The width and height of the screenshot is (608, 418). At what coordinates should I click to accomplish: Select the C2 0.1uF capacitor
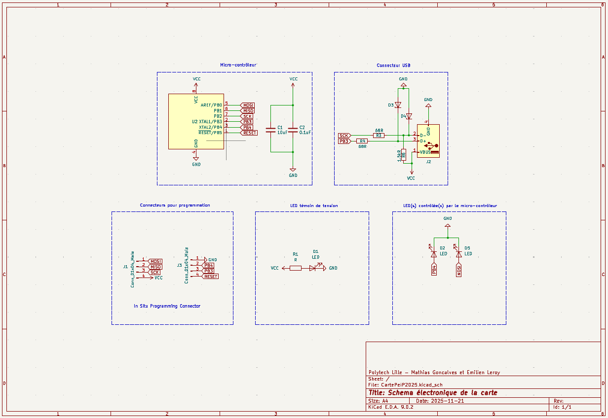293,130
